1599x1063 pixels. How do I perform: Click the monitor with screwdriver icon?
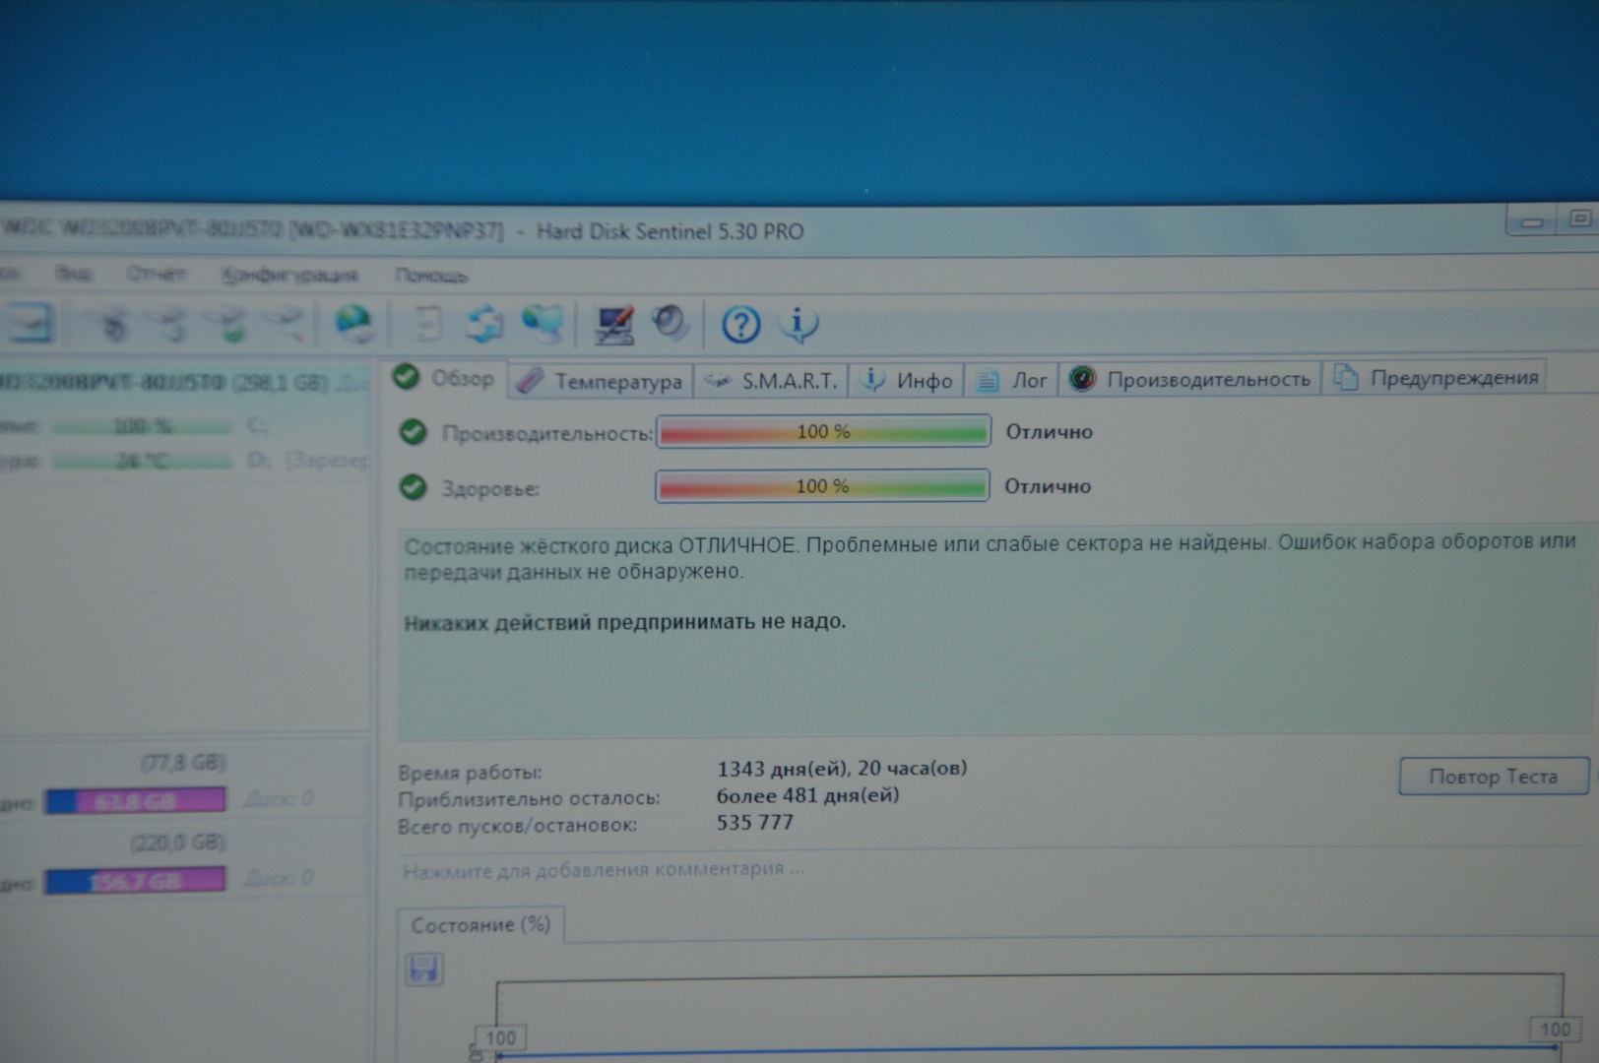[614, 324]
